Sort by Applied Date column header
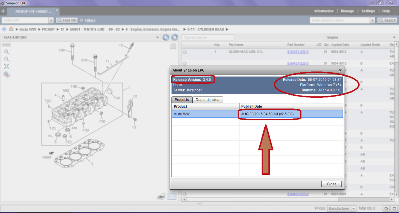The image size is (399, 213). tap(340, 45)
